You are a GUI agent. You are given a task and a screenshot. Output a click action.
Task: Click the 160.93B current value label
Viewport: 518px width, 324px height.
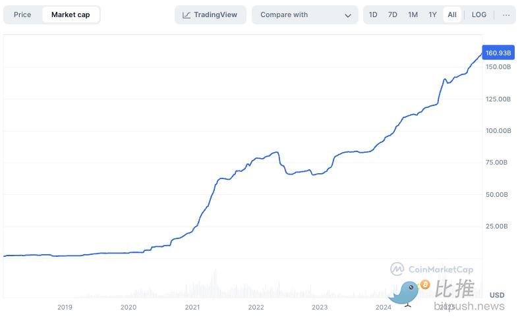click(x=499, y=53)
